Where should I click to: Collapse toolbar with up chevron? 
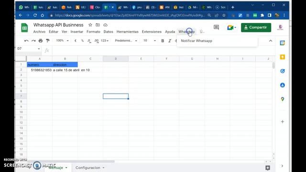click(x=271, y=41)
